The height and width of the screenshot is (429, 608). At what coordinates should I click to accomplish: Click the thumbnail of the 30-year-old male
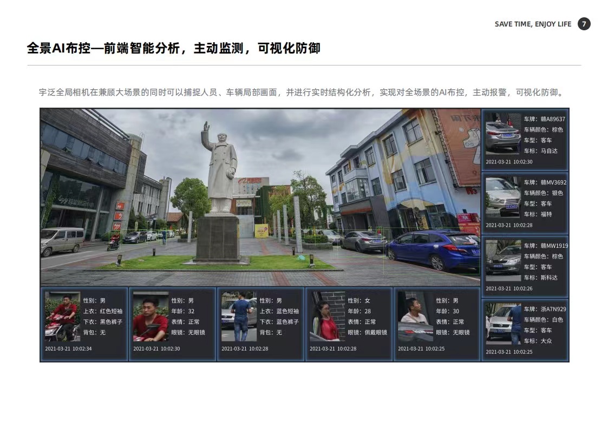click(415, 316)
